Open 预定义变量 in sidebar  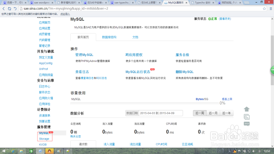(x=46, y=57)
